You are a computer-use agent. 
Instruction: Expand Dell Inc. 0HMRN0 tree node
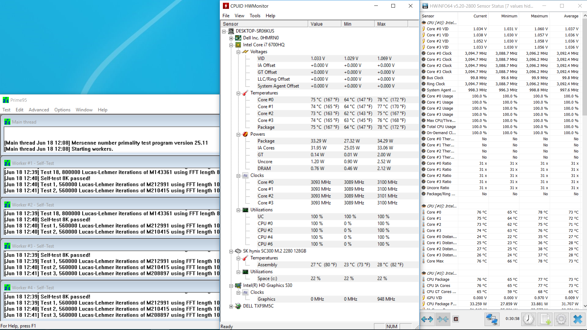coord(231,38)
